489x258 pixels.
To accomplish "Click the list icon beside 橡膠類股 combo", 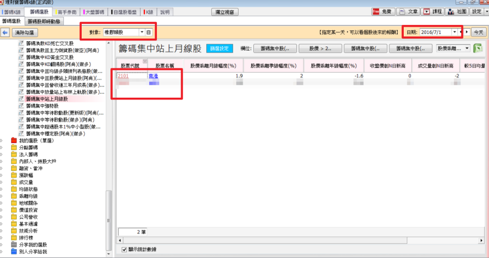I will [x=148, y=32].
